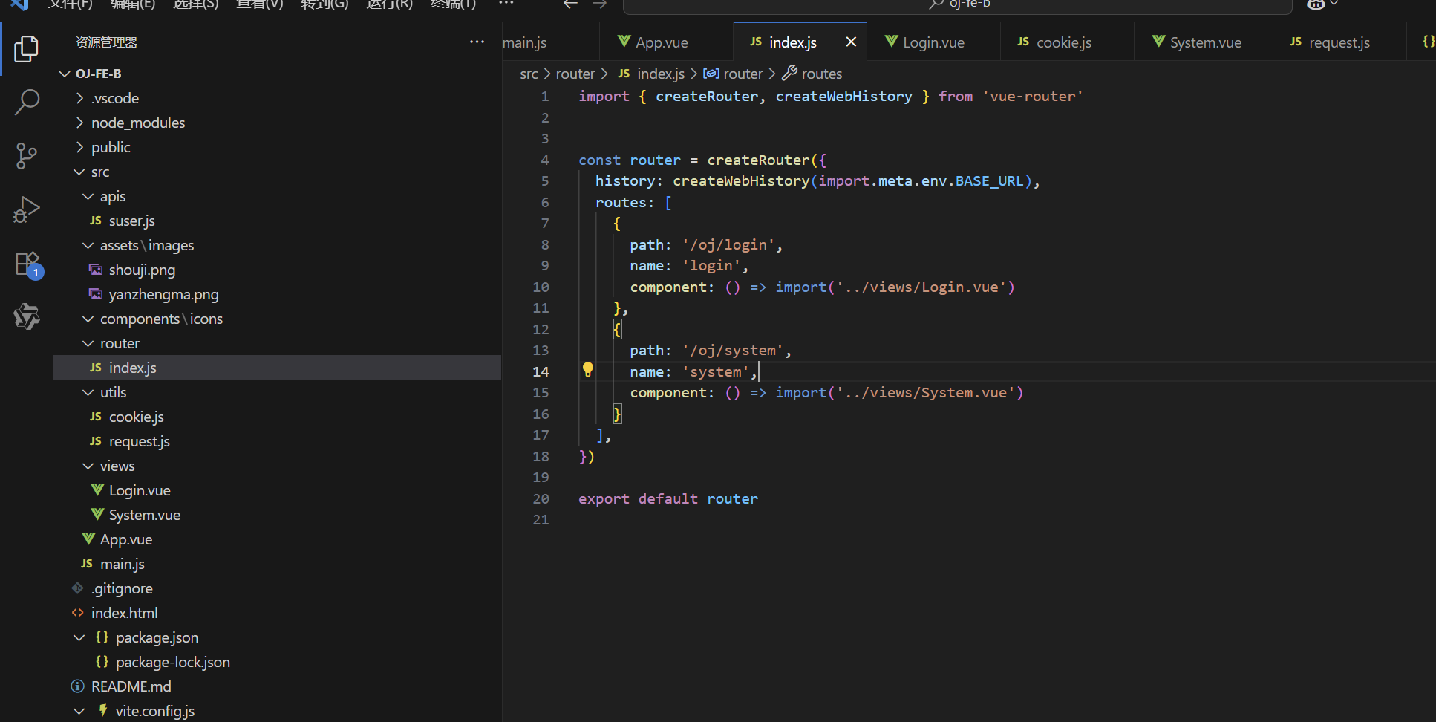This screenshot has width=1436, height=722.
Task: Click '../views/Login.vue' import path on line 10
Action: click(x=921, y=287)
